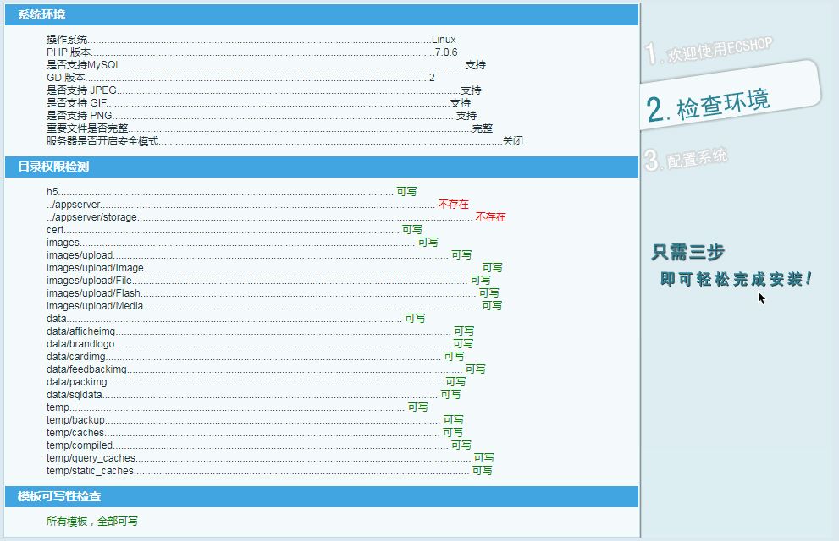Click the 只需三步 slogan text
The image size is (839, 541).
click(687, 252)
